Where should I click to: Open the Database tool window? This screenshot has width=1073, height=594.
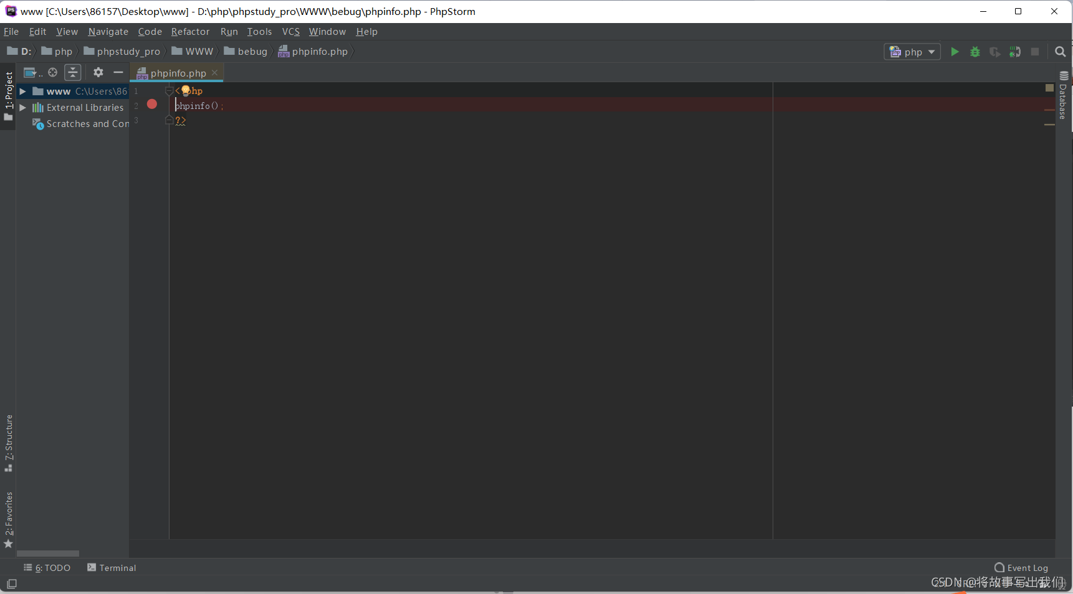pyautogui.click(x=1064, y=96)
